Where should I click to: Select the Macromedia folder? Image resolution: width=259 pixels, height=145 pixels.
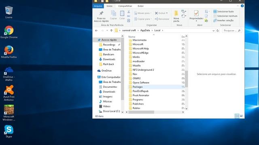click(x=139, y=40)
